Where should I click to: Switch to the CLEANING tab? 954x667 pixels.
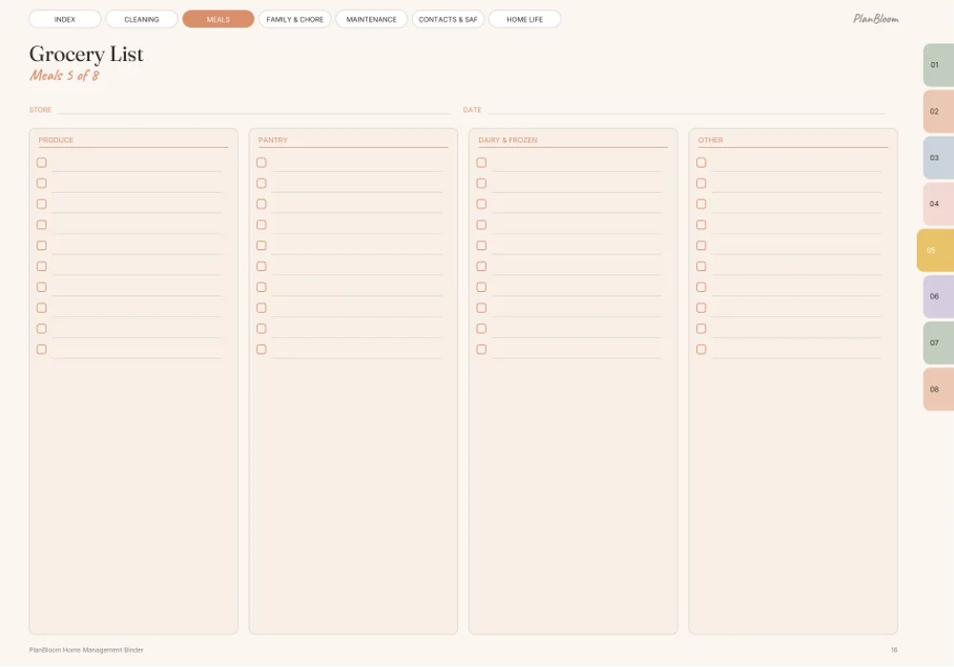[x=142, y=19]
